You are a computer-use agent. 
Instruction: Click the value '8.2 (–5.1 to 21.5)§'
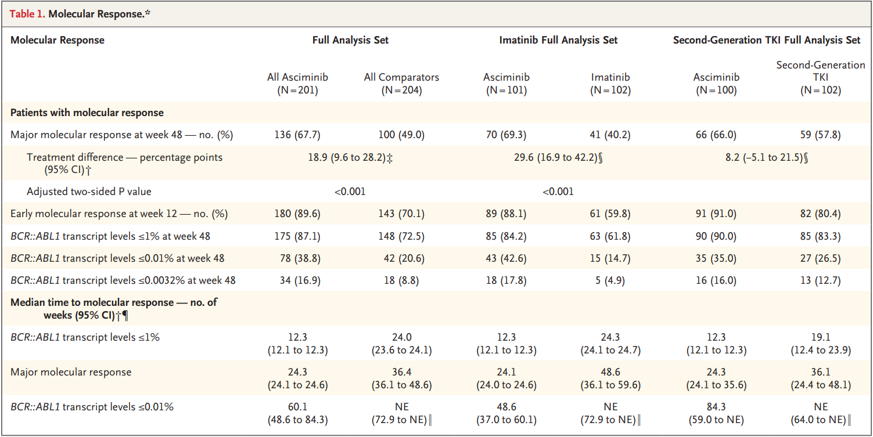click(x=768, y=157)
